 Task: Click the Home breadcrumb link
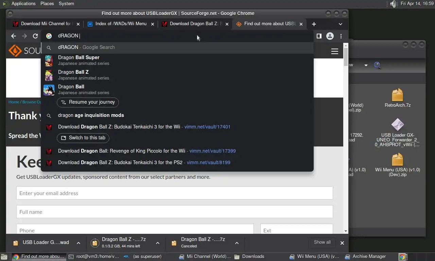coord(14,102)
